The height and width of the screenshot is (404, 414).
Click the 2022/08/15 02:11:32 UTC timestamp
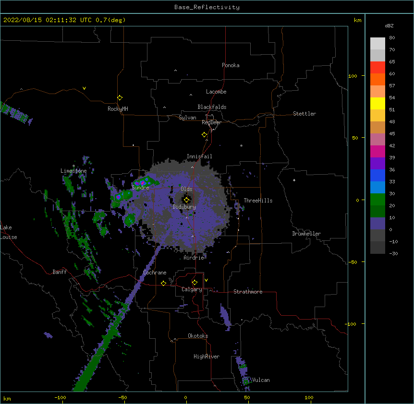pyautogui.click(x=47, y=20)
